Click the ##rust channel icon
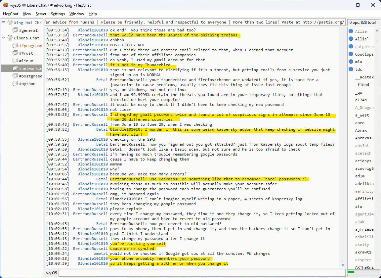This screenshot has width=381, height=278. [x=15, y=53]
